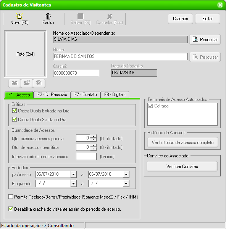Switch to the F8 - Digitais tab
226x229 pixels.
pyautogui.click(x=115, y=94)
